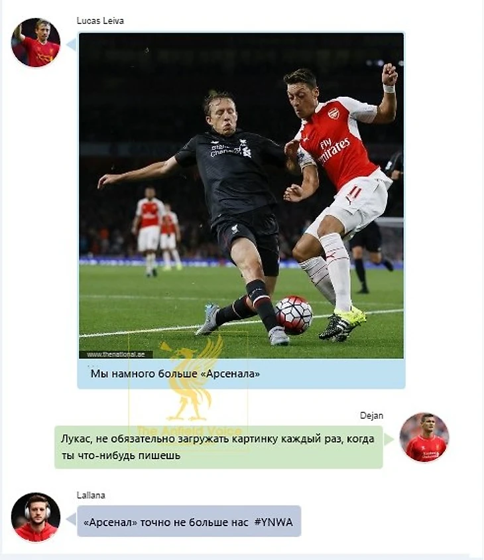This screenshot has width=484, height=560.
Task: Select Dejan's green message bubble
Action: pos(218,447)
